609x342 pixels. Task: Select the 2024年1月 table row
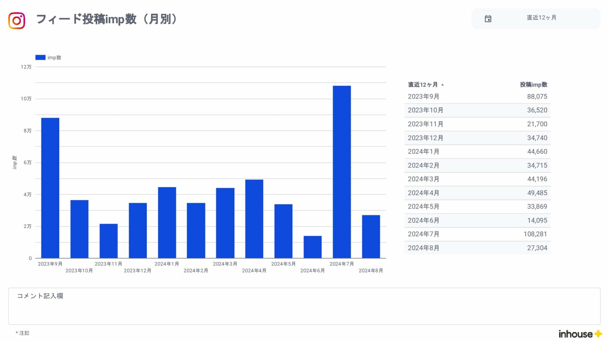point(477,152)
